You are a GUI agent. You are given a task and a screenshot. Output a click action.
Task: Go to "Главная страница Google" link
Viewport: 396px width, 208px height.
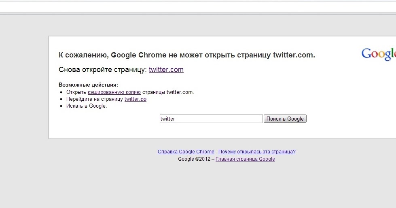click(245, 159)
